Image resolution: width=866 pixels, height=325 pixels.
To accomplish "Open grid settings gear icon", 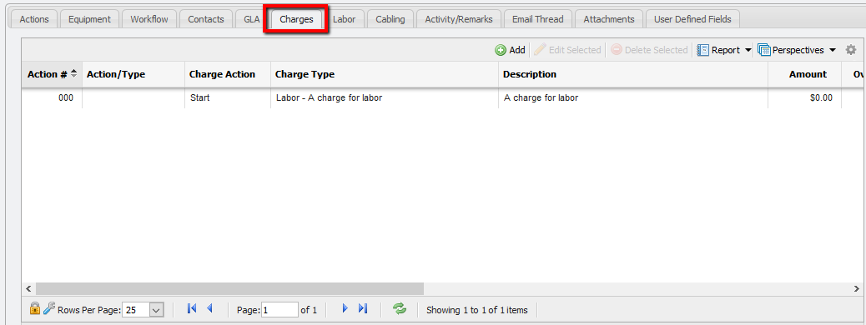I will click(x=851, y=50).
